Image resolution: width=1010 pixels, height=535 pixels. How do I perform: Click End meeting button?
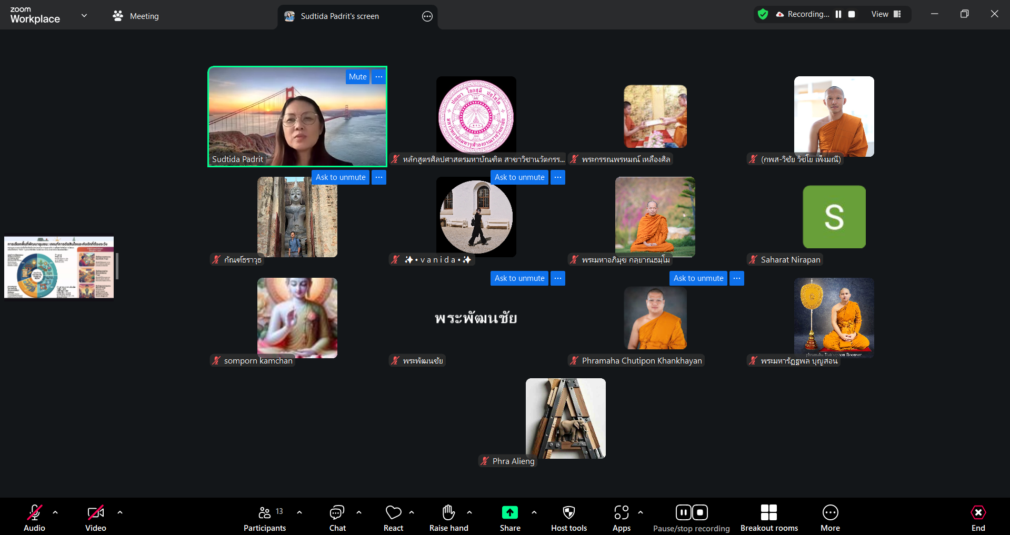(x=978, y=518)
